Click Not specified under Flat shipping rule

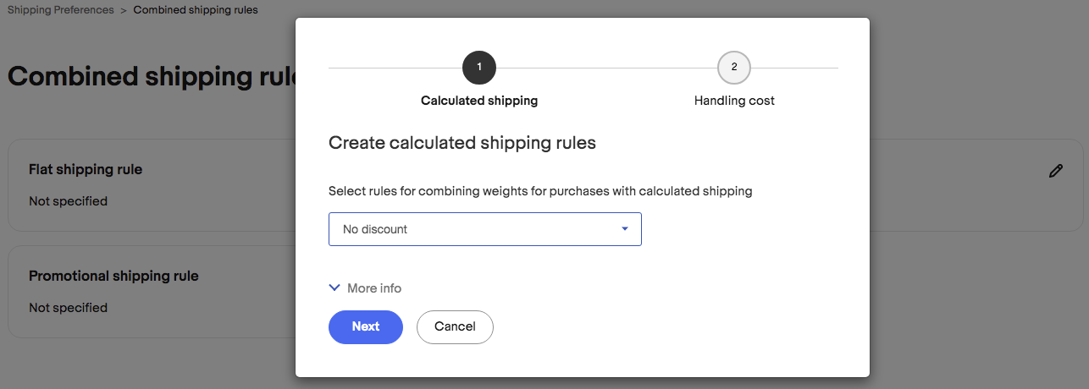point(68,201)
